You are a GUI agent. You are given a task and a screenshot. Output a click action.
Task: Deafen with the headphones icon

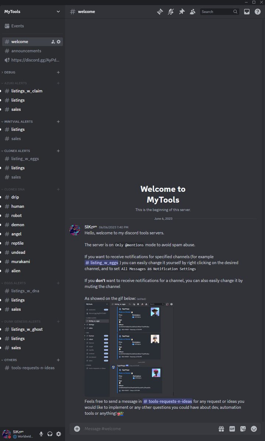50,434
